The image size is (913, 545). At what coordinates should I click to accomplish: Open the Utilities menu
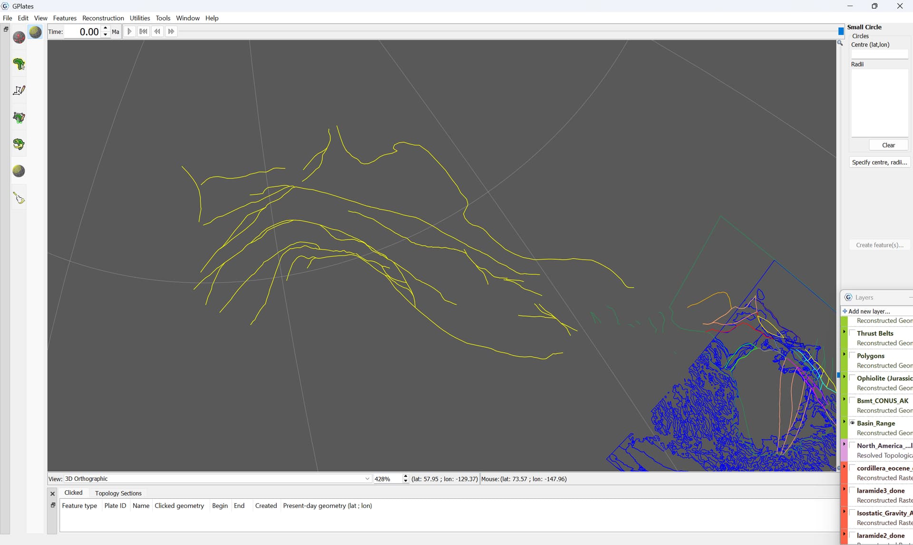coord(140,18)
